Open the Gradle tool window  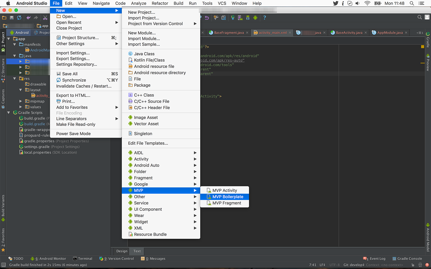[x=428, y=40]
